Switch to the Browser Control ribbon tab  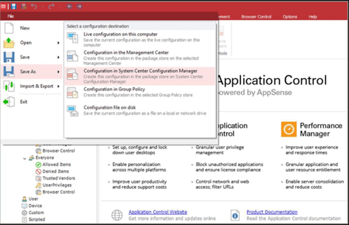click(256, 17)
